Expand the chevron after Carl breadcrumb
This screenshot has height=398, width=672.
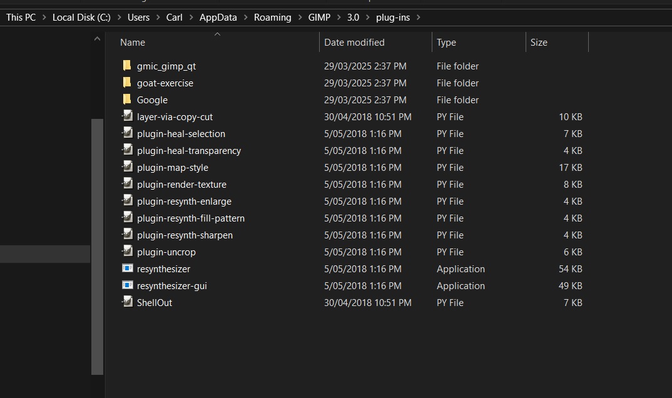[191, 18]
